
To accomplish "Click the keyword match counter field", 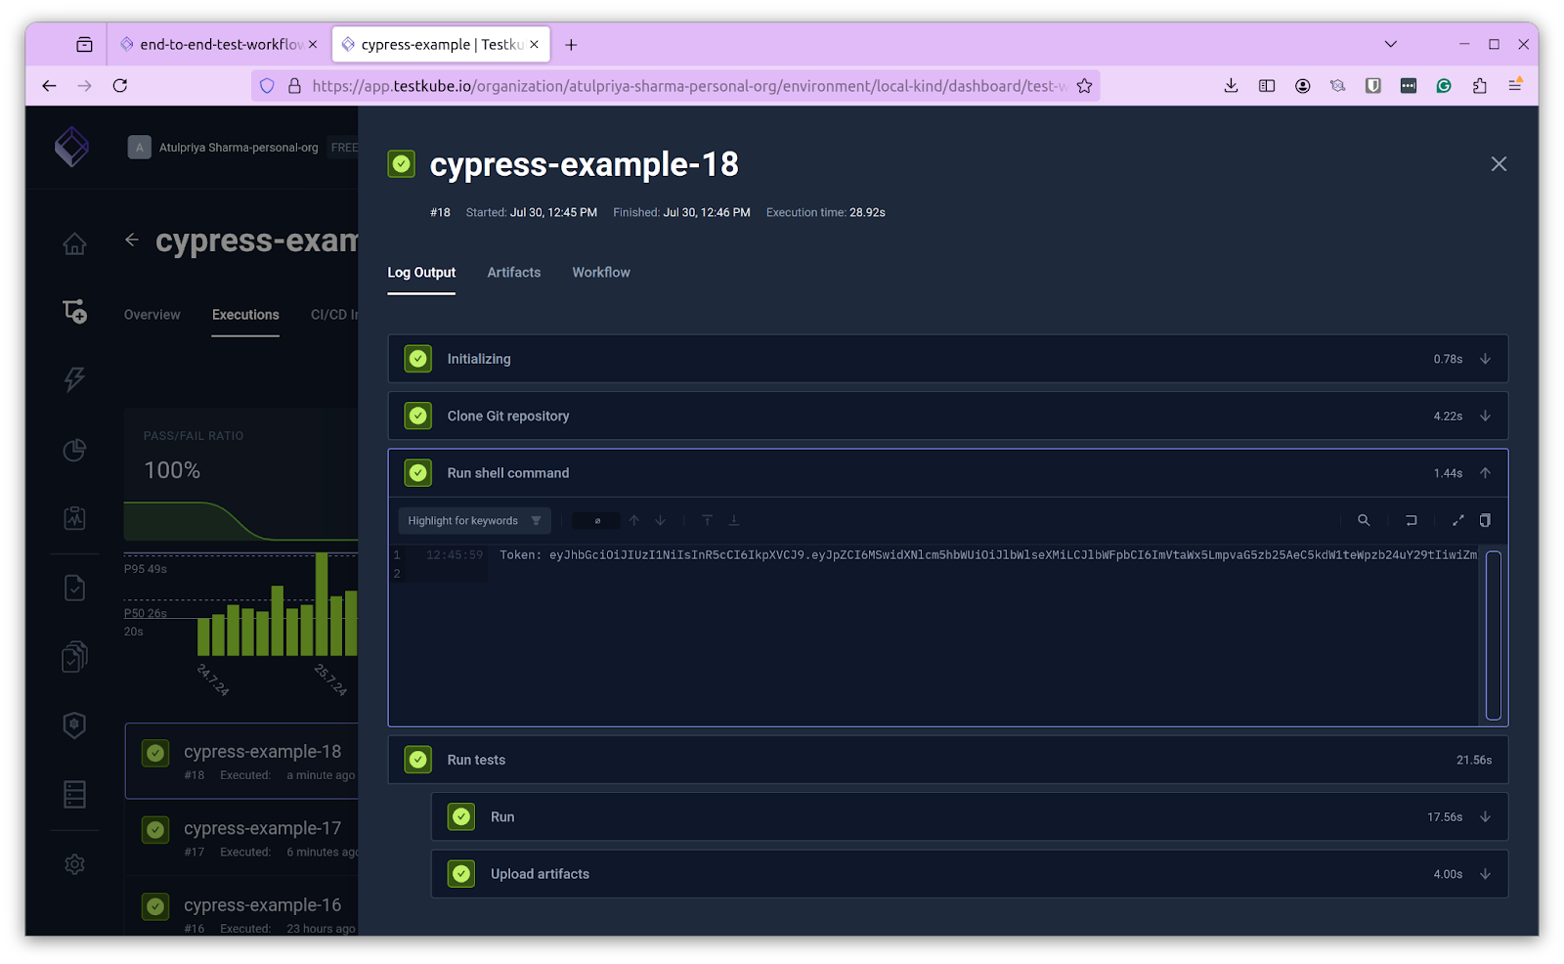I will click(x=596, y=520).
